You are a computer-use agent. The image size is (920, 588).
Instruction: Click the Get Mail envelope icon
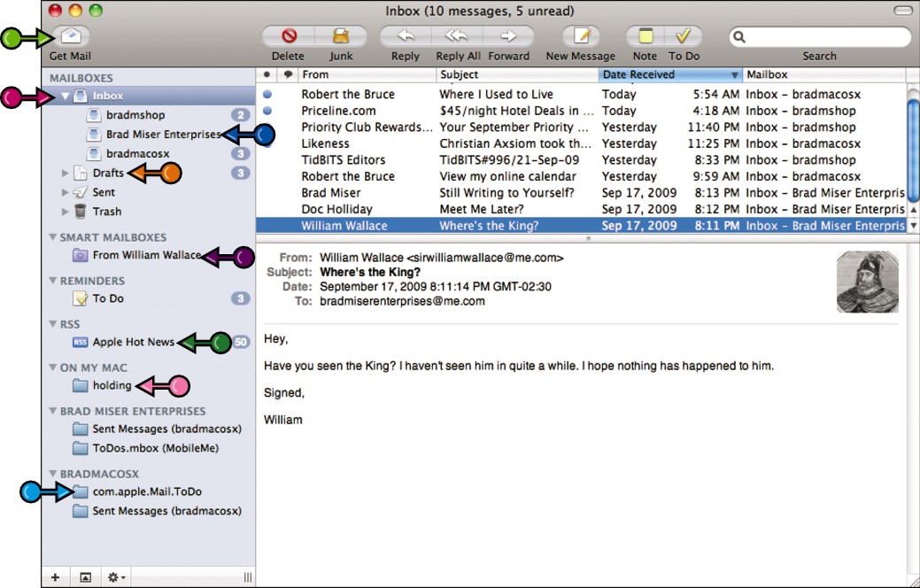pos(71,36)
